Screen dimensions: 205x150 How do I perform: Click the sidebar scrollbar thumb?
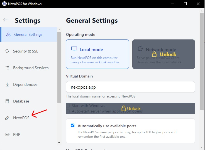coord(59,67)
